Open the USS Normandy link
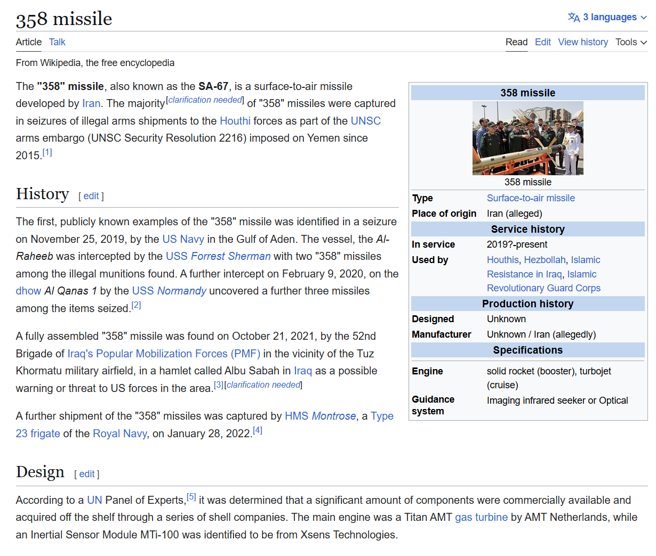 point(169,291)
